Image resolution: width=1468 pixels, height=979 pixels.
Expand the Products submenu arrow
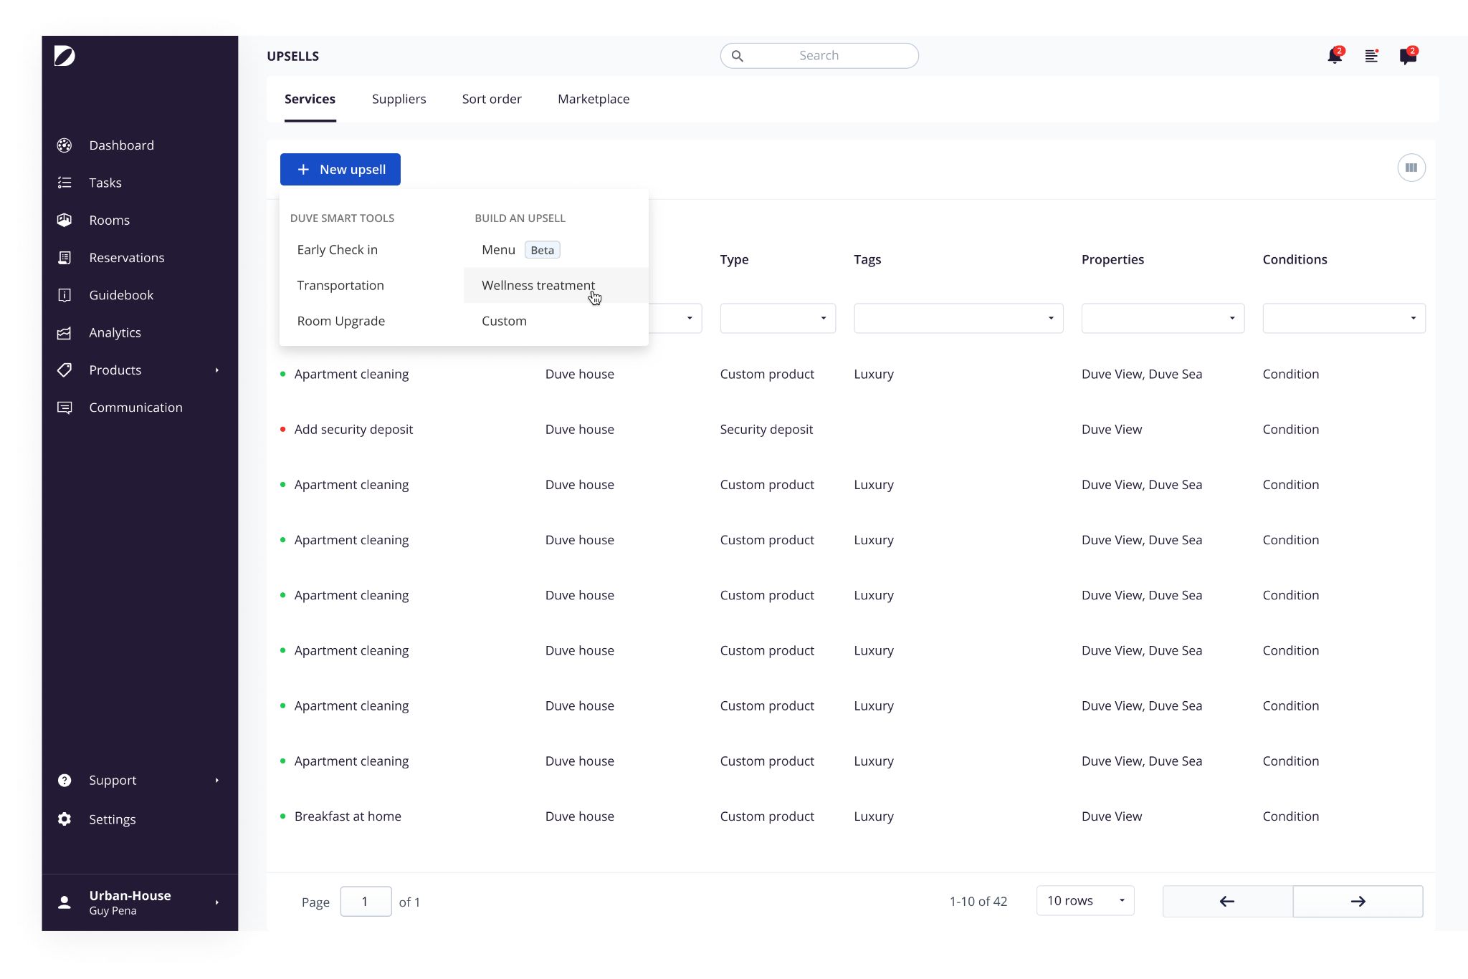tap(216, 370)
